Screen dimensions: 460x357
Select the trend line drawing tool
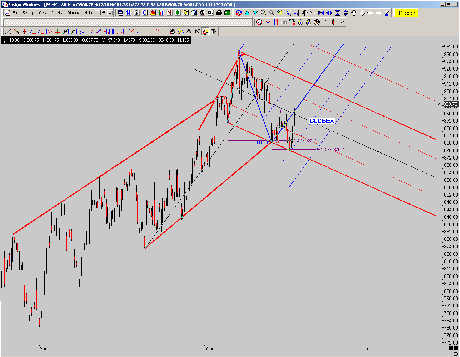8,31
